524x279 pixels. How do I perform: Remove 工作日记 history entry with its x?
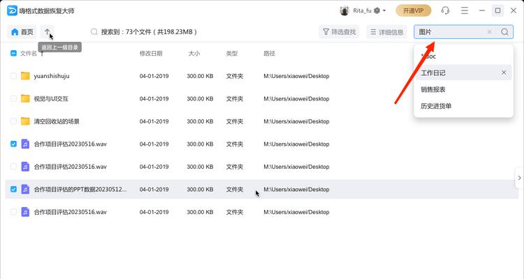pos(504,73)
